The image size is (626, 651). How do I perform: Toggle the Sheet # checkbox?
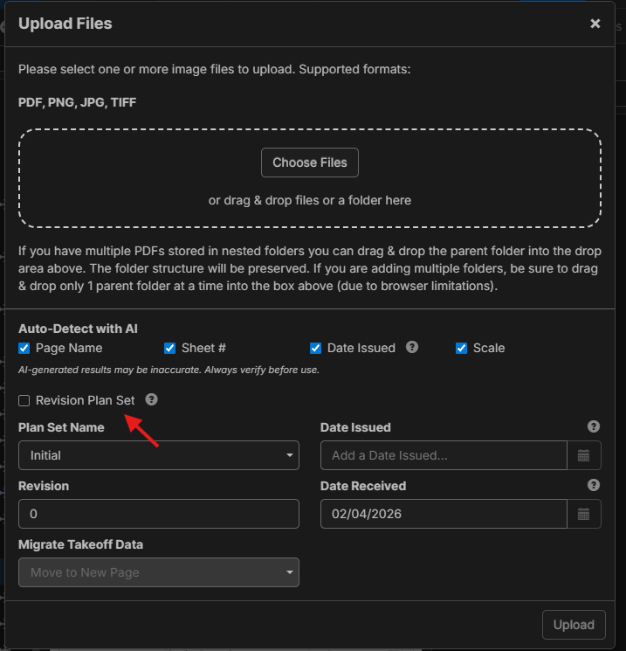[x=170, y=348]
